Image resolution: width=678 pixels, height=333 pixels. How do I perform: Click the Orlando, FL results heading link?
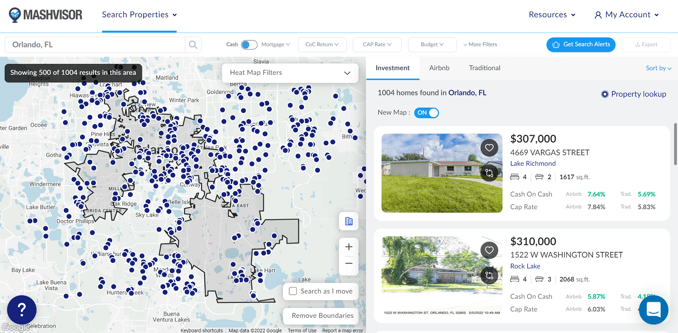pyautogui.click(x=467, y=93)
